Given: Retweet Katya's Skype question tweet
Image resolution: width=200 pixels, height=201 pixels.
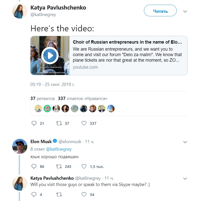Looking at the screenshot, I should pos(59,194).
